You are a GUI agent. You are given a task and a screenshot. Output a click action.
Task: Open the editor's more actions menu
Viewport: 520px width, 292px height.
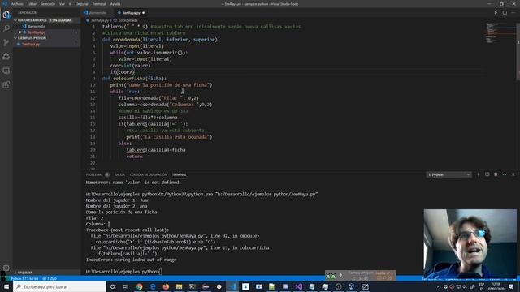point(513,13)
